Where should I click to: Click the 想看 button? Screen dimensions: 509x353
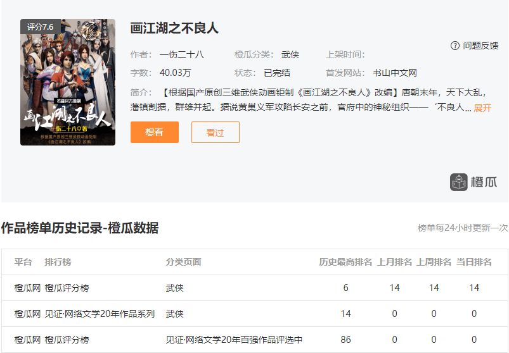(x=155, y=132)
